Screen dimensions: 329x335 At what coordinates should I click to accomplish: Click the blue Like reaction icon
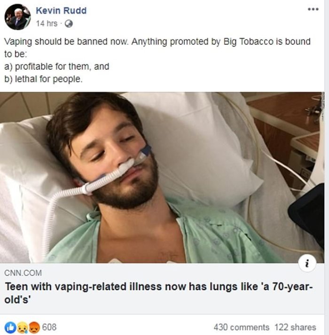coord(10,327)
